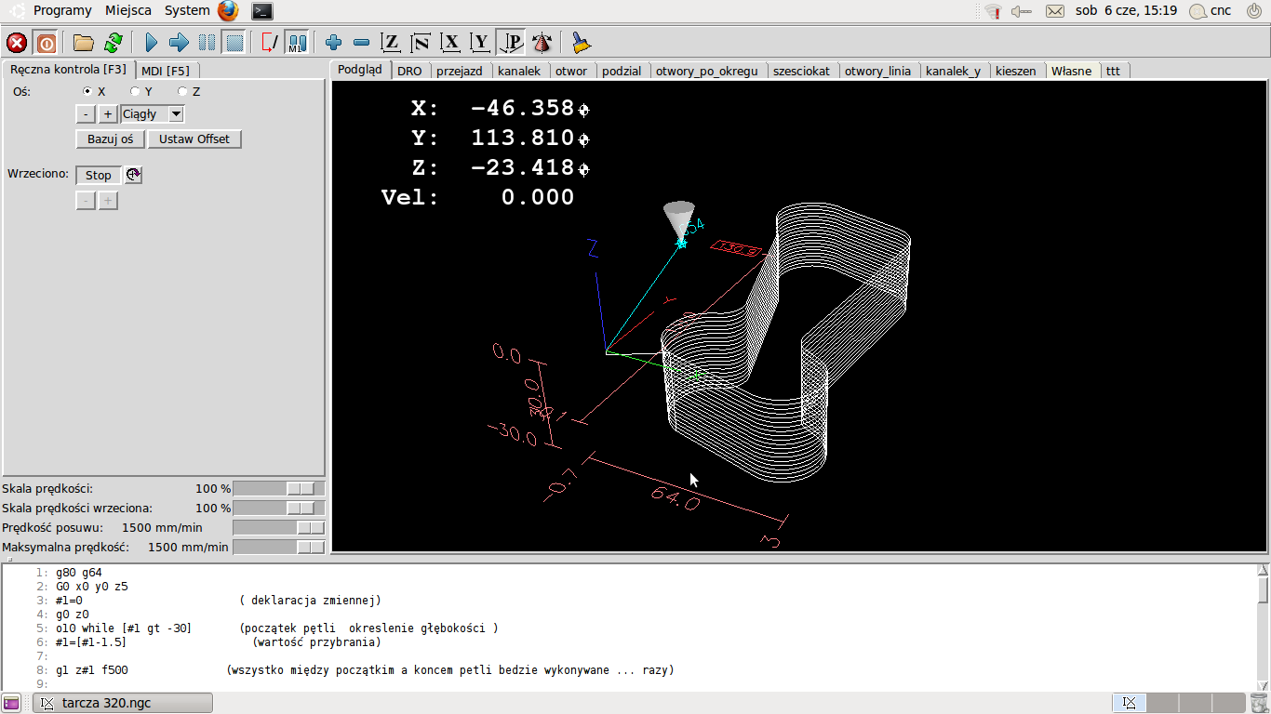Open the otwor tab
The height and width of the screenshot is (714, 1271).
[571, 71]
